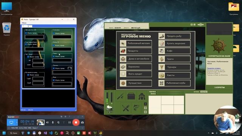
Task: Click the bug icon beside Рыболовный магазин
Action: click(x=123, y=43)
